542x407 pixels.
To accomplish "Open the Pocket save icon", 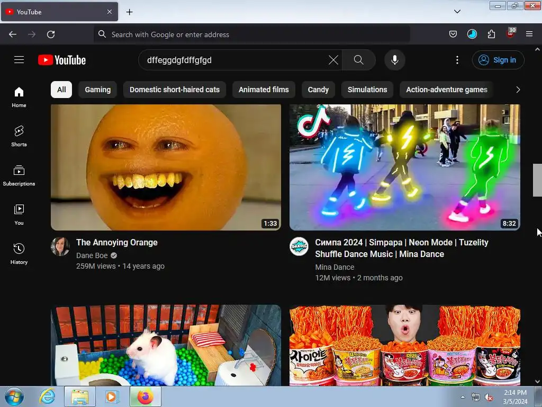I will pyautogui.click(x=453, y=34).
